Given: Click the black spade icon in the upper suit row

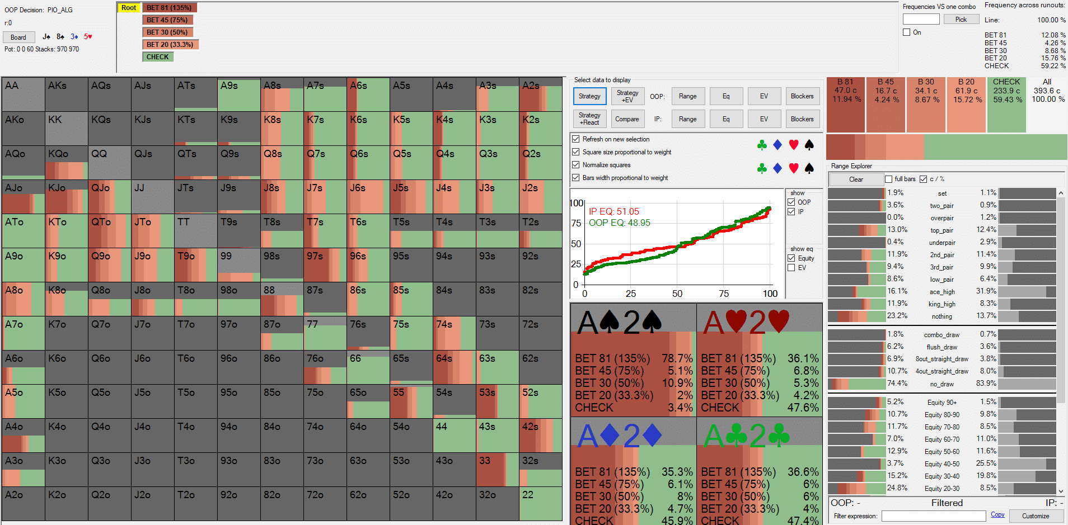Looking at the screenshot, I should pos(809,145).
